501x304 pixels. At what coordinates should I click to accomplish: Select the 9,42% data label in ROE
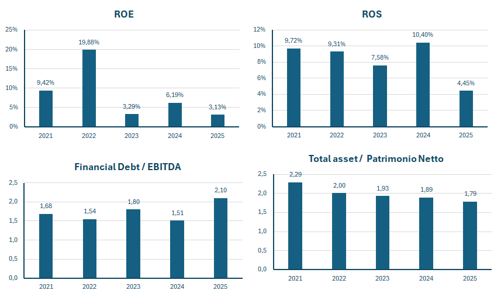(x=46, y=83)
